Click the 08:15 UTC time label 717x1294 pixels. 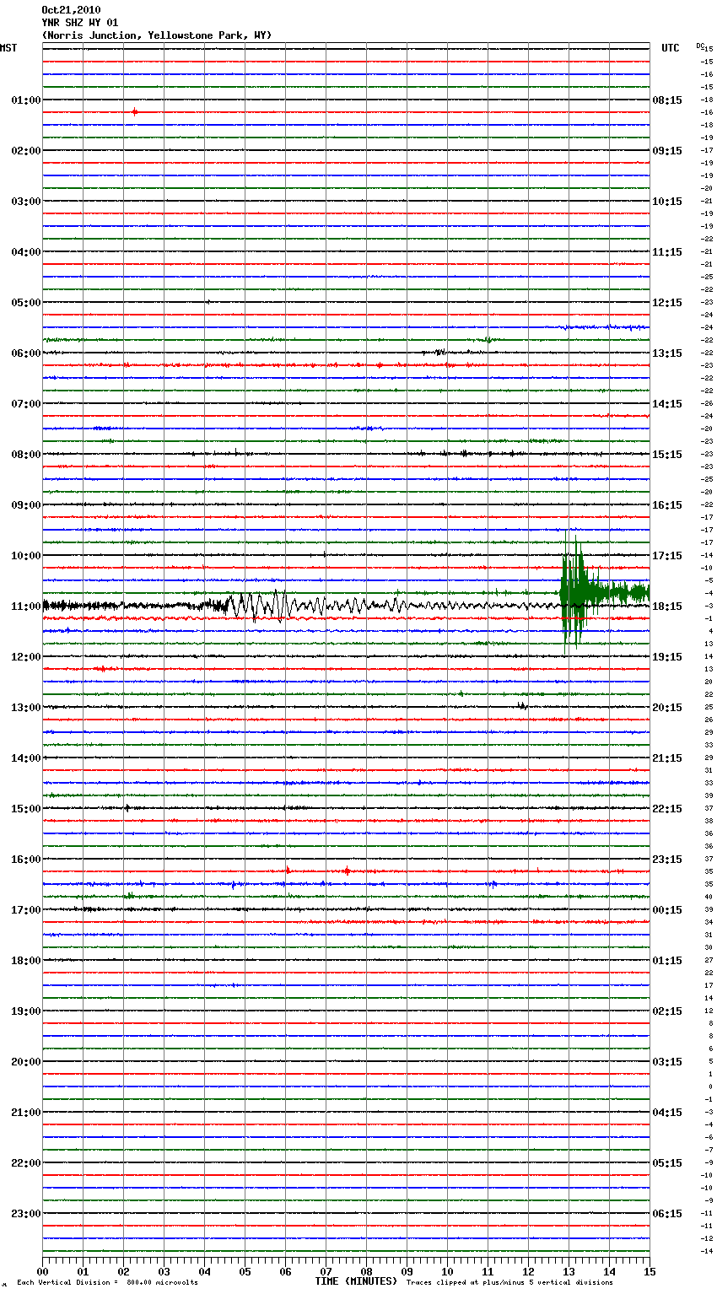667,100
